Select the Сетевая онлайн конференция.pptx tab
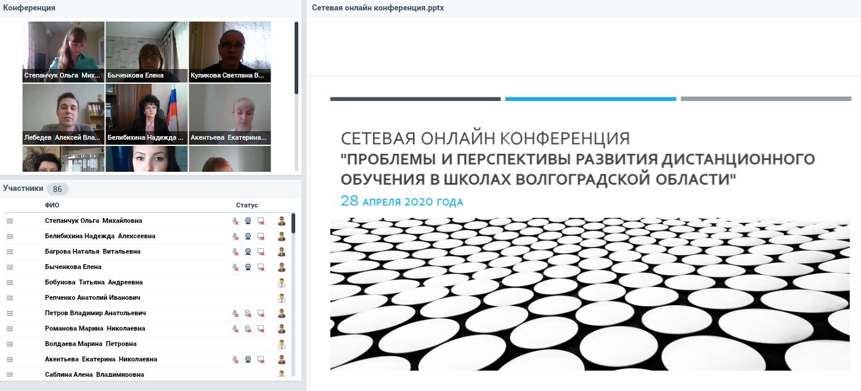 click(x=378, y=8)
